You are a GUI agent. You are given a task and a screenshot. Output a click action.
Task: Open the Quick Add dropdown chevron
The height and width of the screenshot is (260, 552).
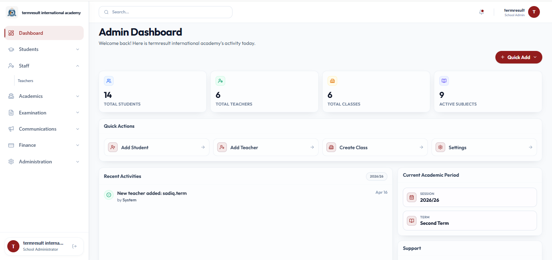[x=535, y=57]
